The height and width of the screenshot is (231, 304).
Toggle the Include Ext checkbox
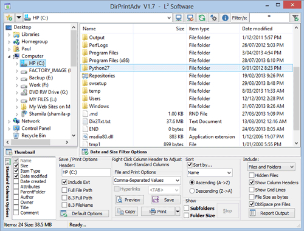click(64, 182)
